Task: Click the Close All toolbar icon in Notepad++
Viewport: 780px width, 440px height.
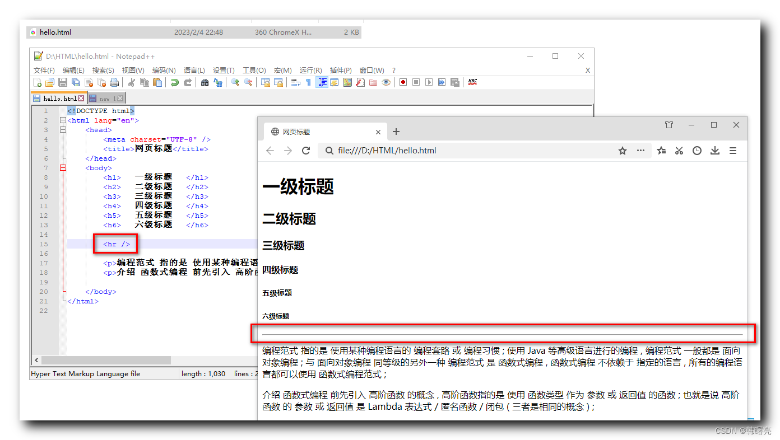Action: tap(101, 82)
